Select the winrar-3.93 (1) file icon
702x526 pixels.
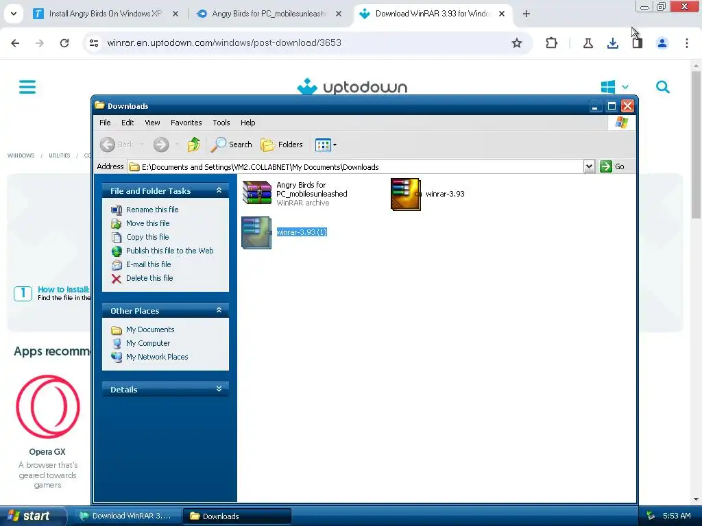[256, 233]
